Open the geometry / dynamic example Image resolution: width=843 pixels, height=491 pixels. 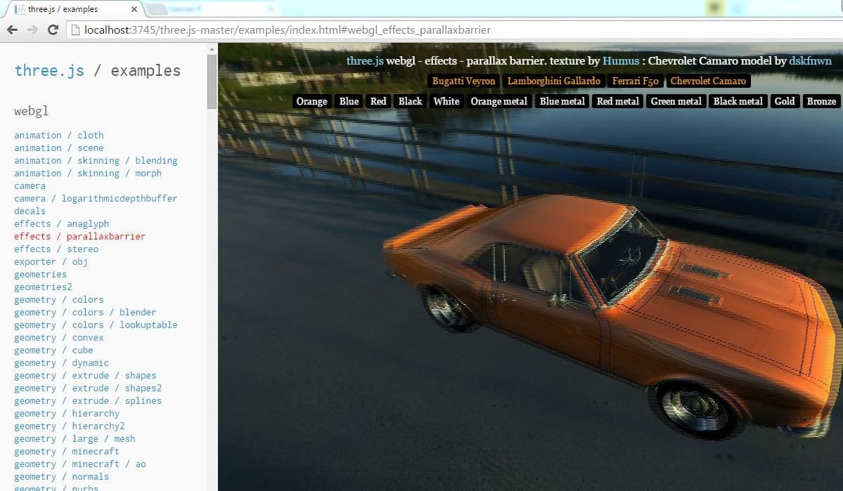61,363
